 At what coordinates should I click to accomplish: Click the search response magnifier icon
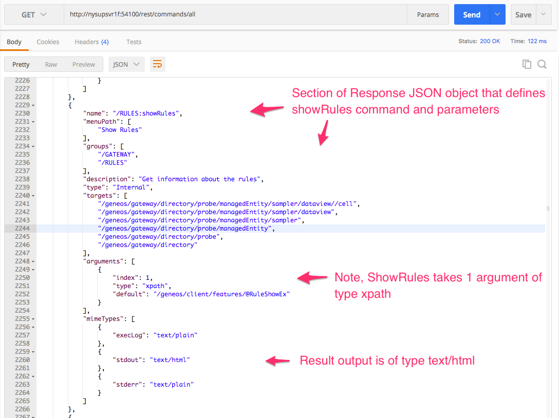(542, 64)
